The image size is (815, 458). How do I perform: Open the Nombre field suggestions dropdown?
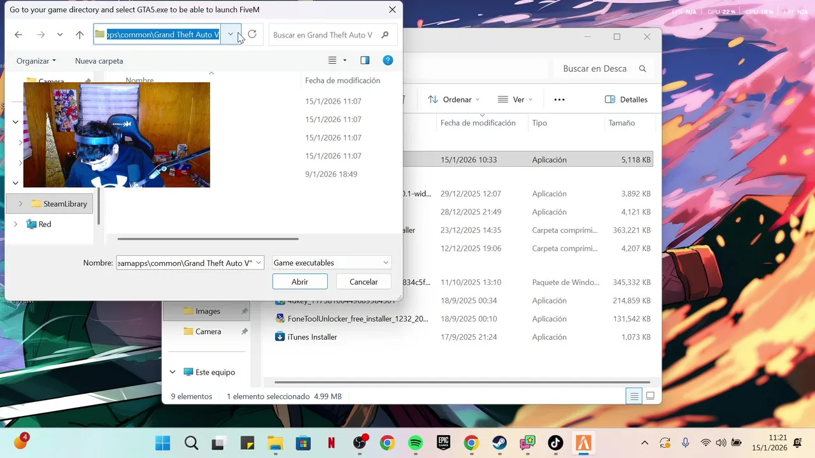point(259,263)
